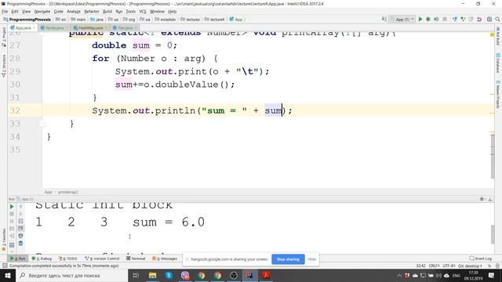Click the lecture4 breadcrumb folder
Screen dimensions: 502x282
(215, 20)
